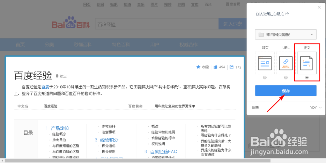
Task: Open the 特色百科 navigation tab
Action: click(x=121, y=44)
